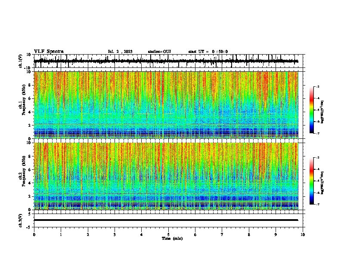Click the "-10" tick on ch.1(V) axis
This screenshot has width=341, height=263.
(x=28, y=68)
